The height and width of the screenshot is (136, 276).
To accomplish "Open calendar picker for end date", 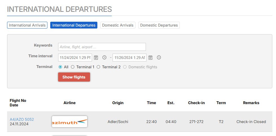I will pos(150,58).
